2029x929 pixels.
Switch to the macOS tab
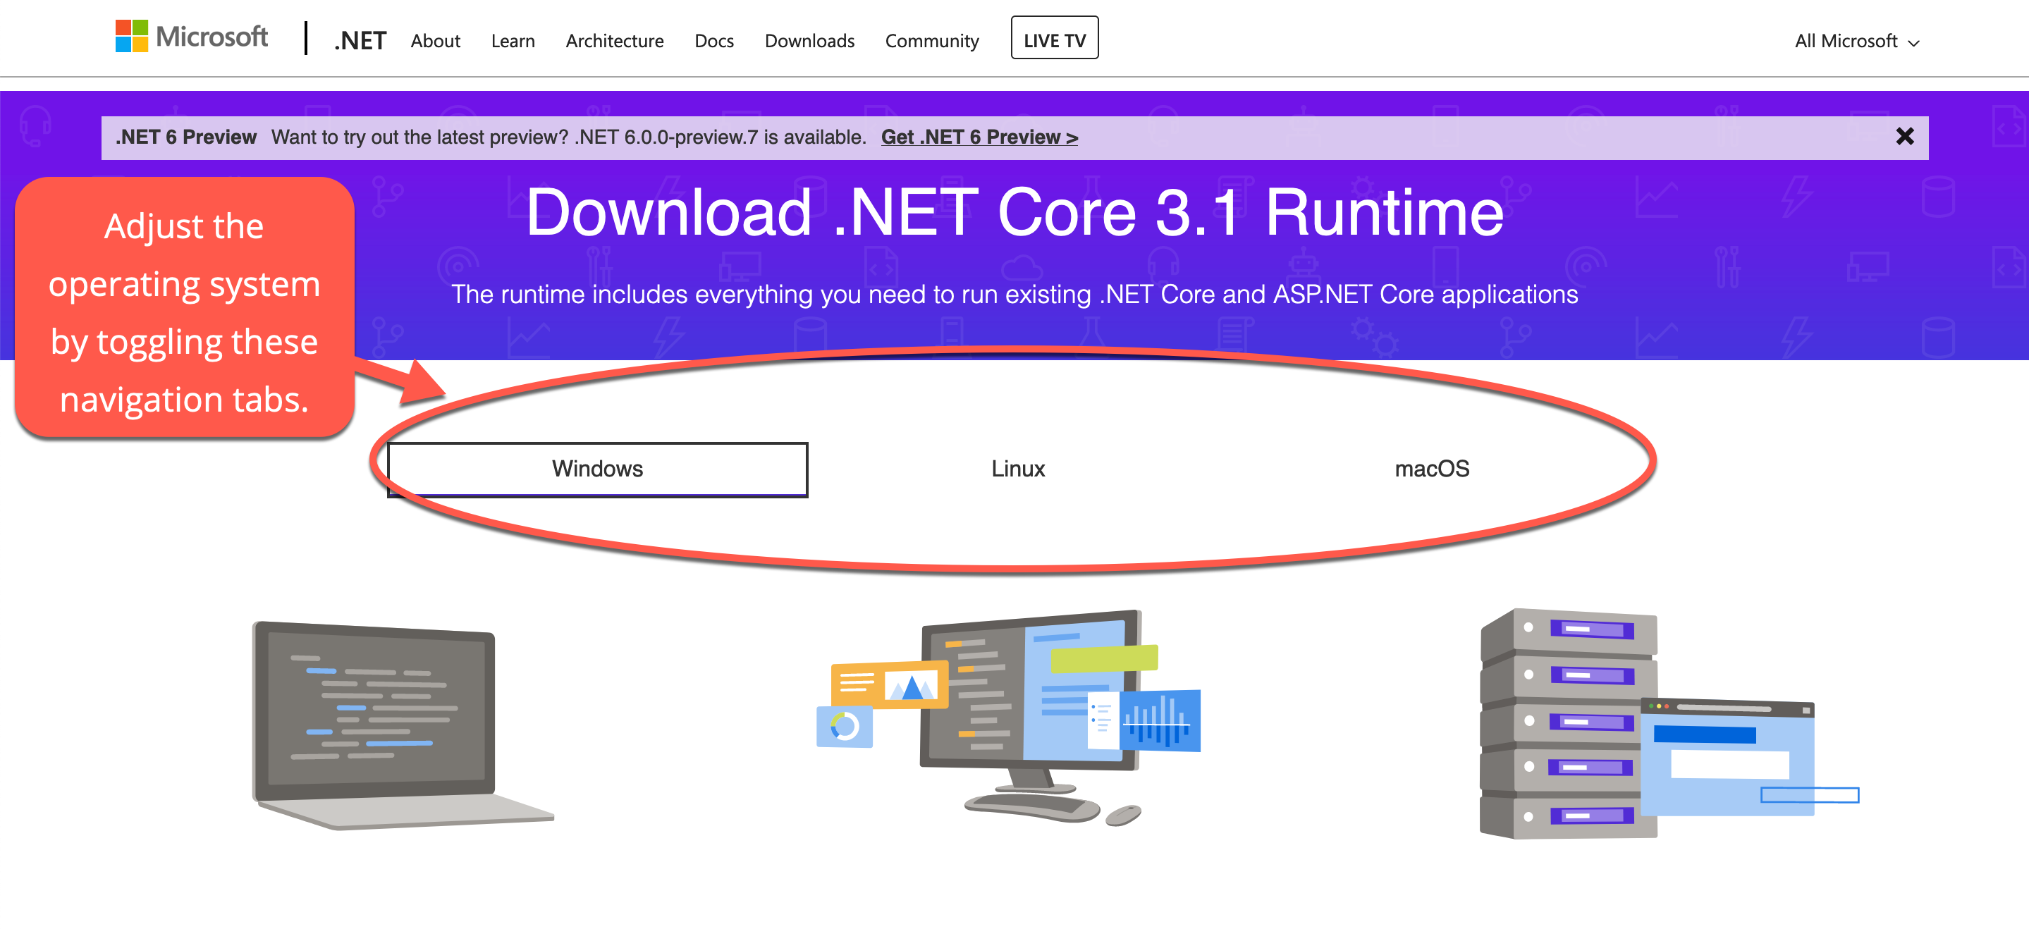coord(1431,469)
